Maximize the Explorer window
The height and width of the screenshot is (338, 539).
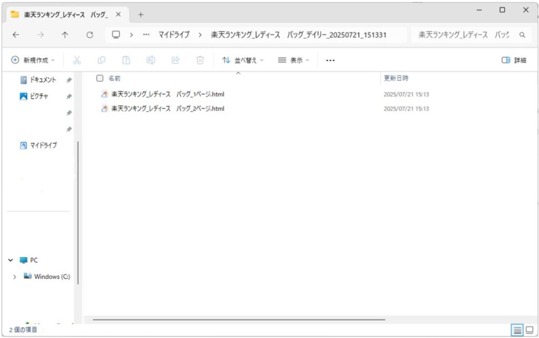[502, 10]
